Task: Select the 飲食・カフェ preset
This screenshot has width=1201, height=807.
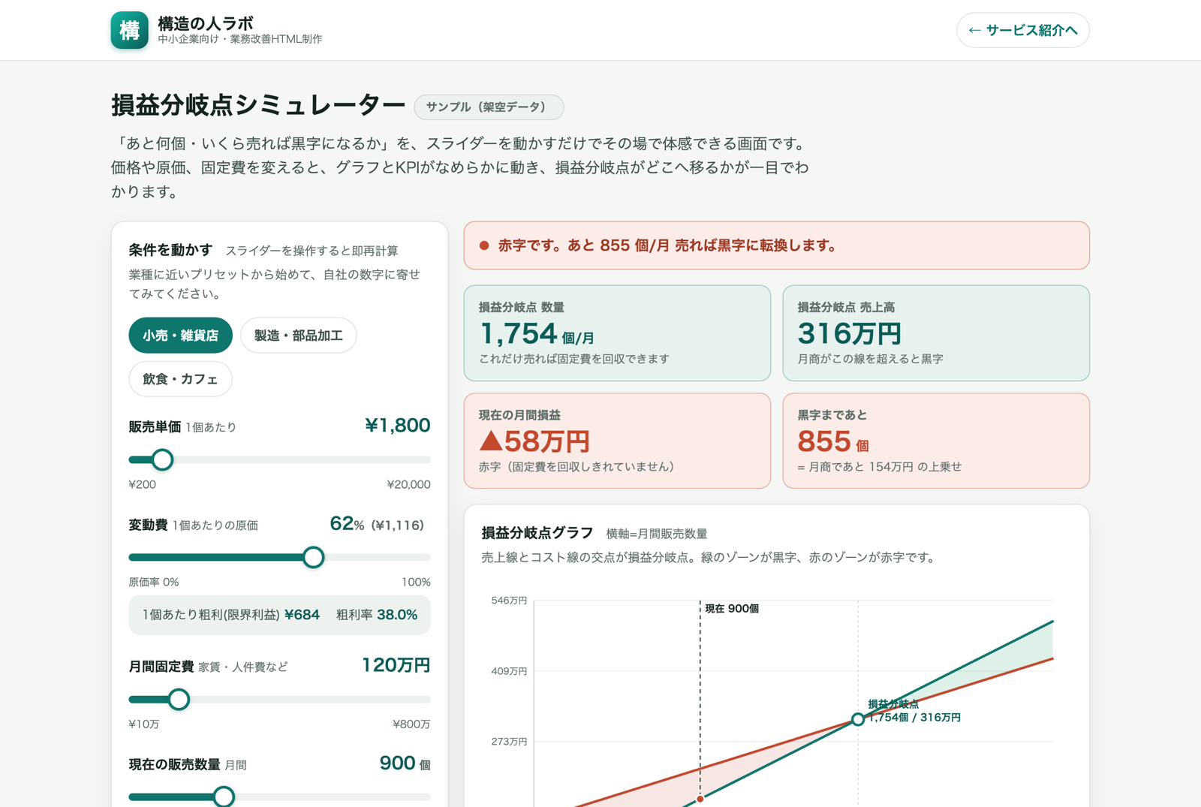Action: (x=180, y=379)
